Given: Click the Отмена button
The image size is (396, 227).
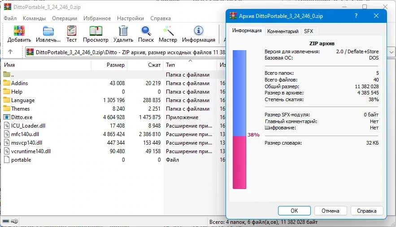Looking at the screenshot, I should (x=331, y=211).
